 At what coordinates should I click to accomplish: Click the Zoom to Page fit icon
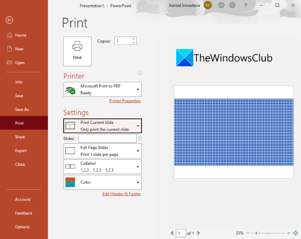point(296,233)
